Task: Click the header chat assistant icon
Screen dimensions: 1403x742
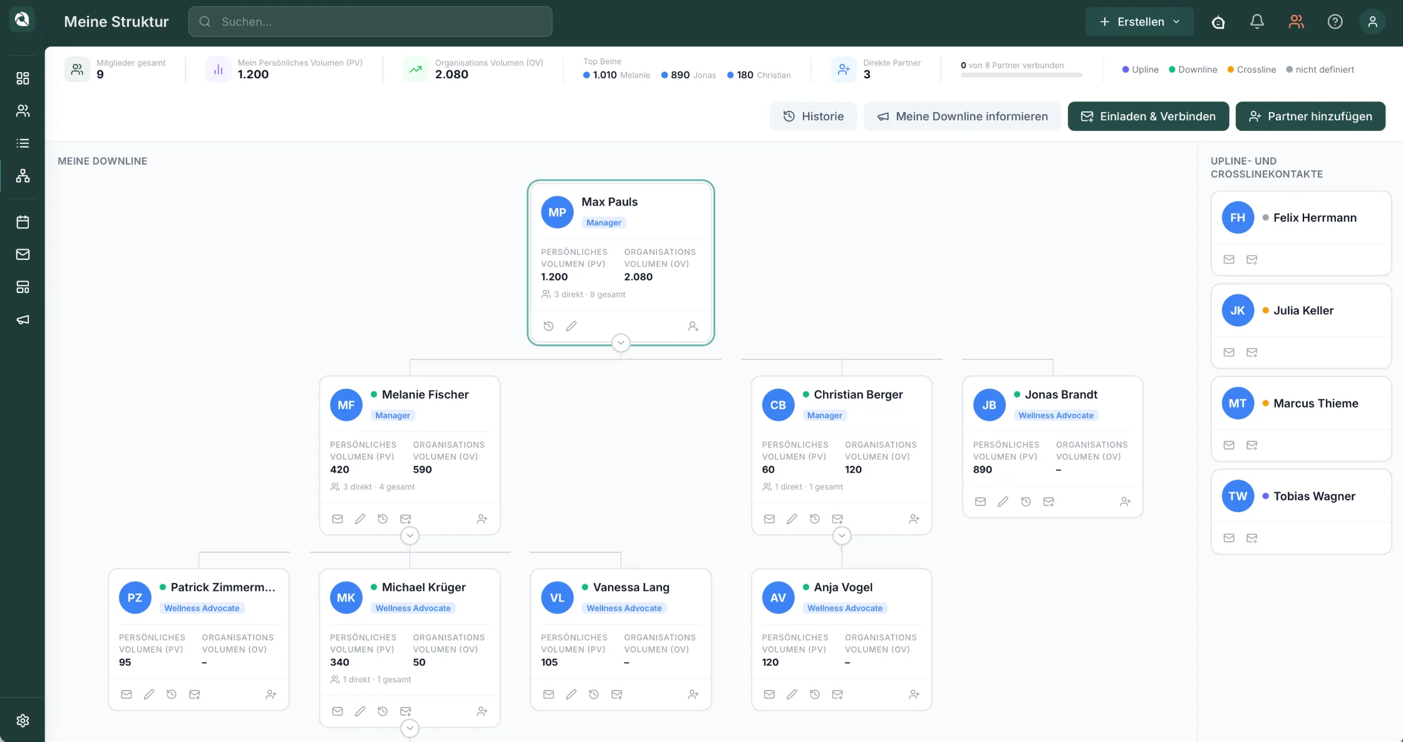Action: 1218,22
